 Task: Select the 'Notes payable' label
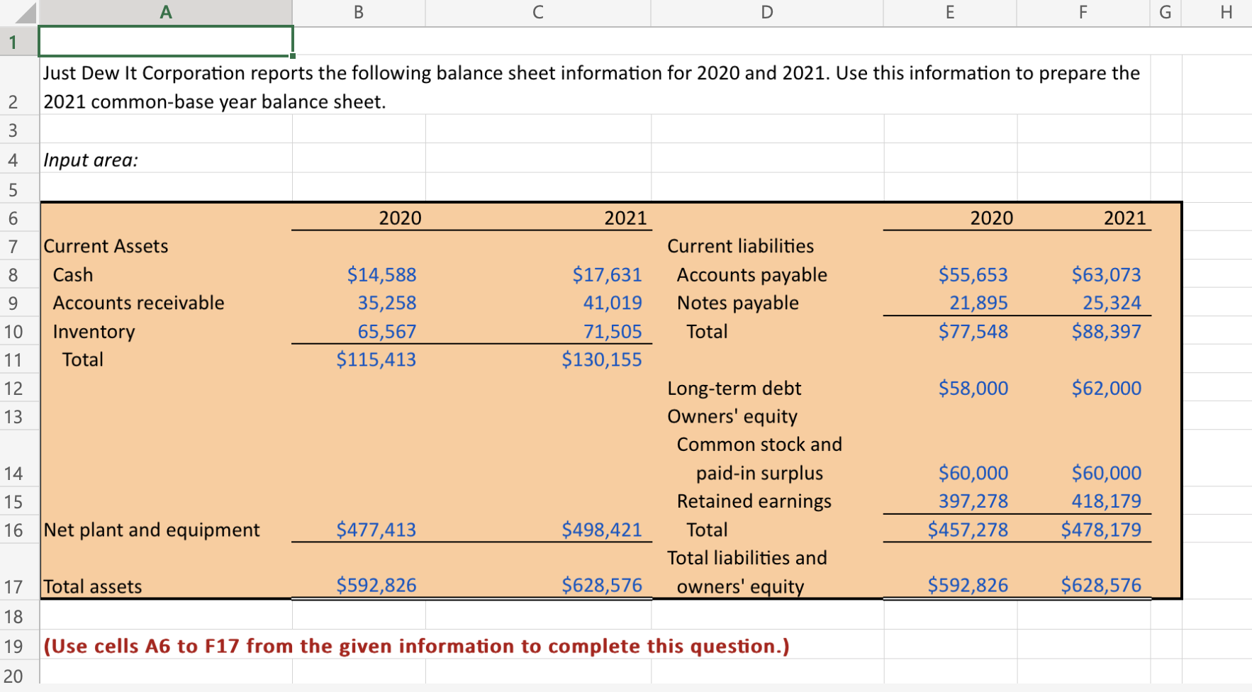point(737,303)
